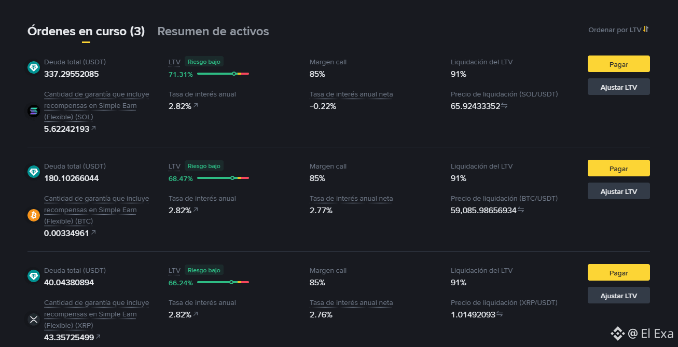Screen dimensions: 678x347
Task: Click Tasa de interés anual neta label in XRP order
Action: point(351,303)
